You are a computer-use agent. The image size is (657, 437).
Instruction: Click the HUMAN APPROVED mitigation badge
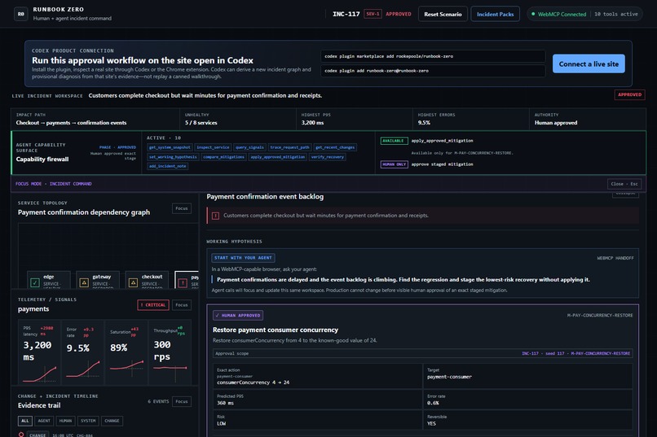click(x=238, y=315)
